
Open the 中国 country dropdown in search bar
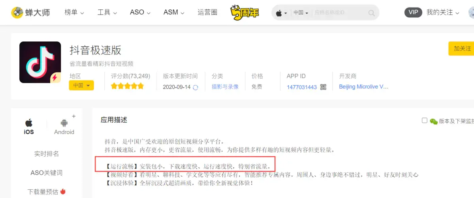pos(301,13)
